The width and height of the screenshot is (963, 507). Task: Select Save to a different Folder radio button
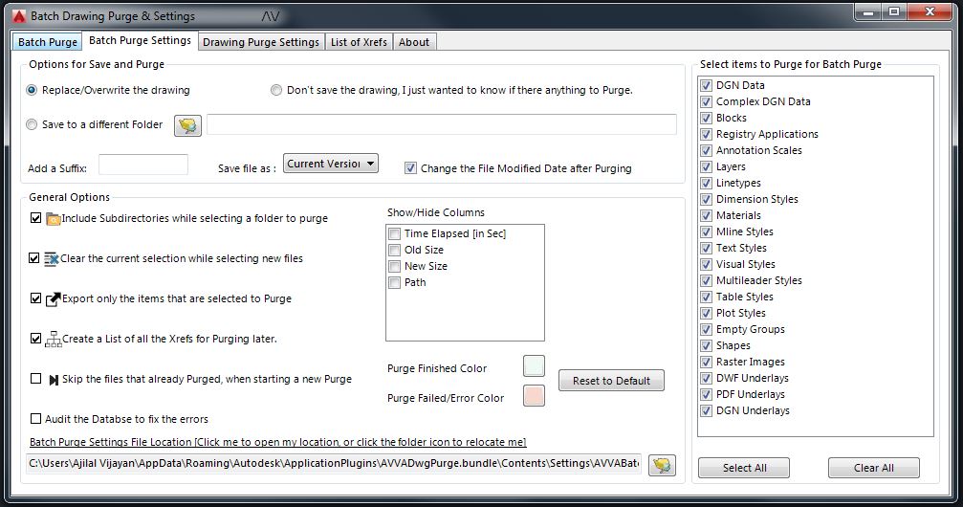[33, 124]
